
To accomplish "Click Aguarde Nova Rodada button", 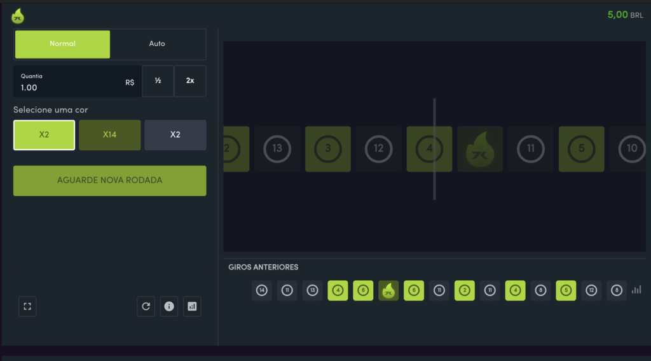I will [109, 181].
